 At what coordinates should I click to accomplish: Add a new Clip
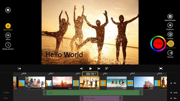coord(173,83)
